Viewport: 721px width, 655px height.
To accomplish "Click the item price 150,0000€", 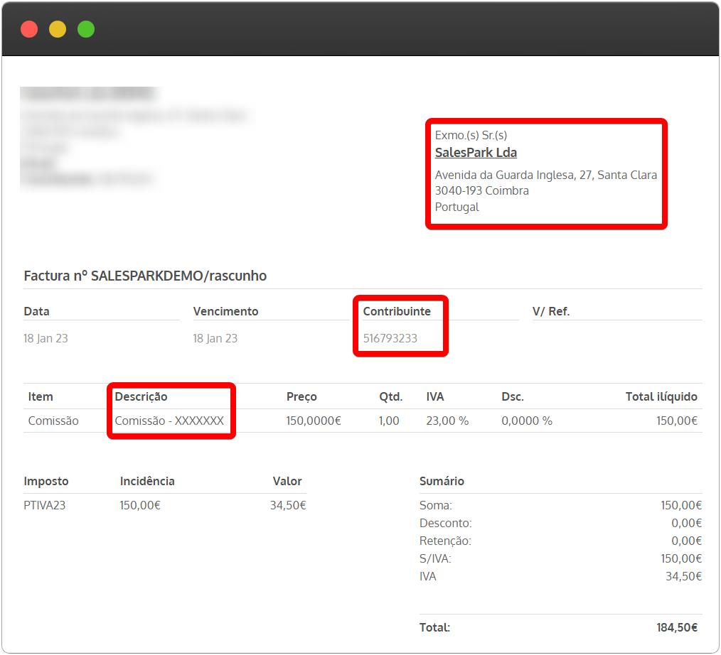I will (x=314, y=421).
